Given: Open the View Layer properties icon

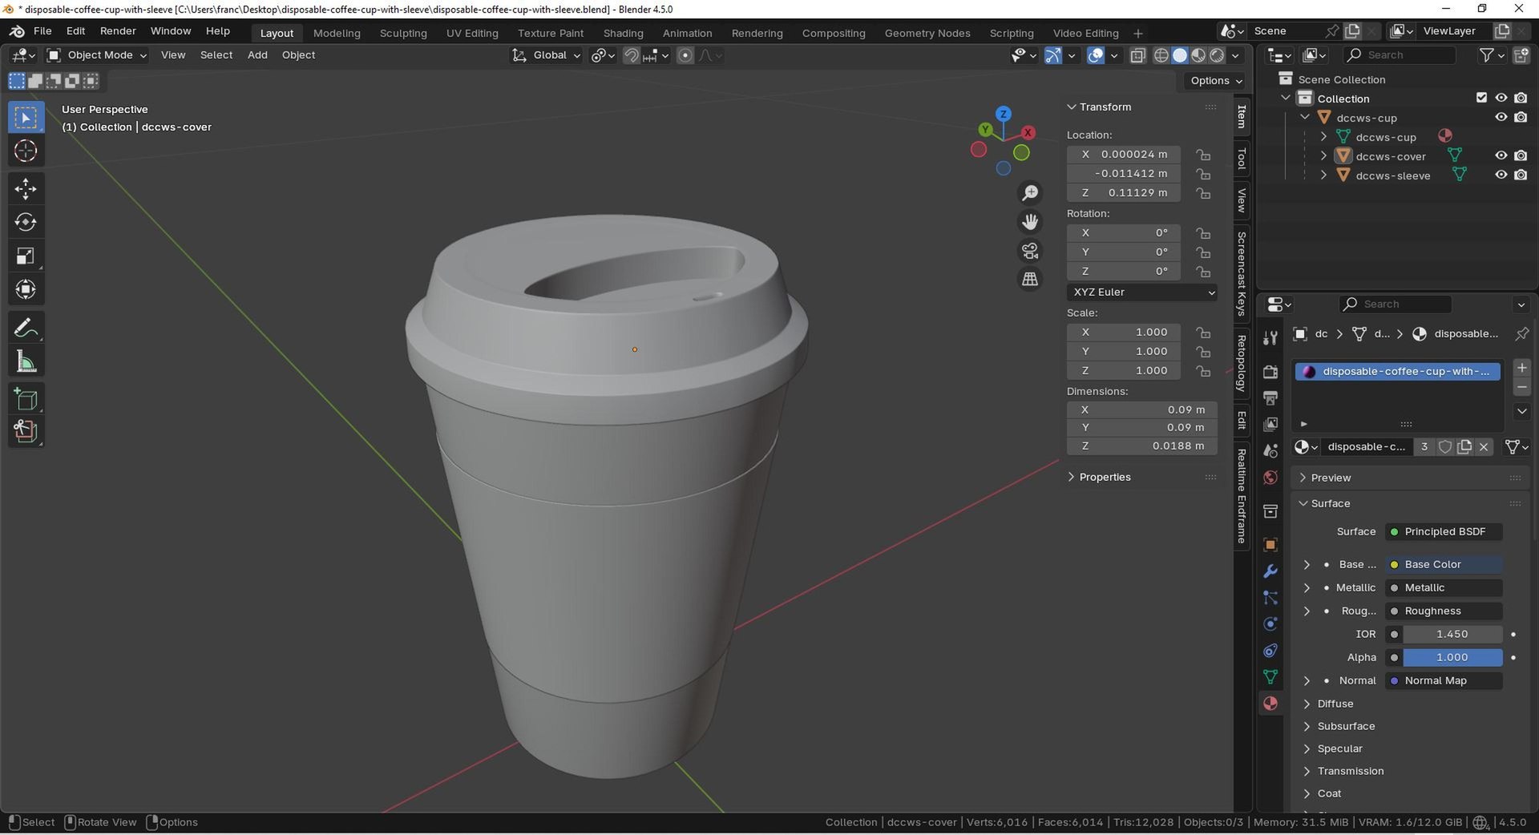Looking at the screenshot, I should click(1270, 424).
